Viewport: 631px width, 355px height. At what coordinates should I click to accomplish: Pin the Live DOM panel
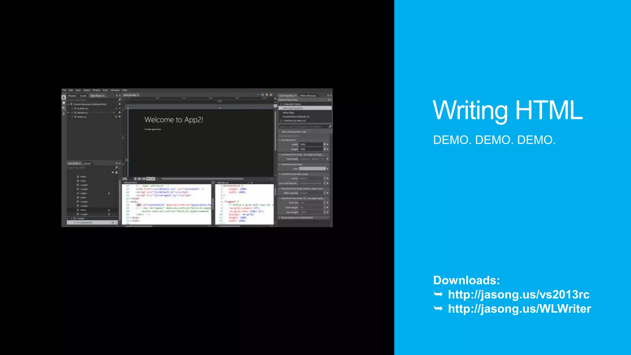pyautogui.click(x=117, y=163)
